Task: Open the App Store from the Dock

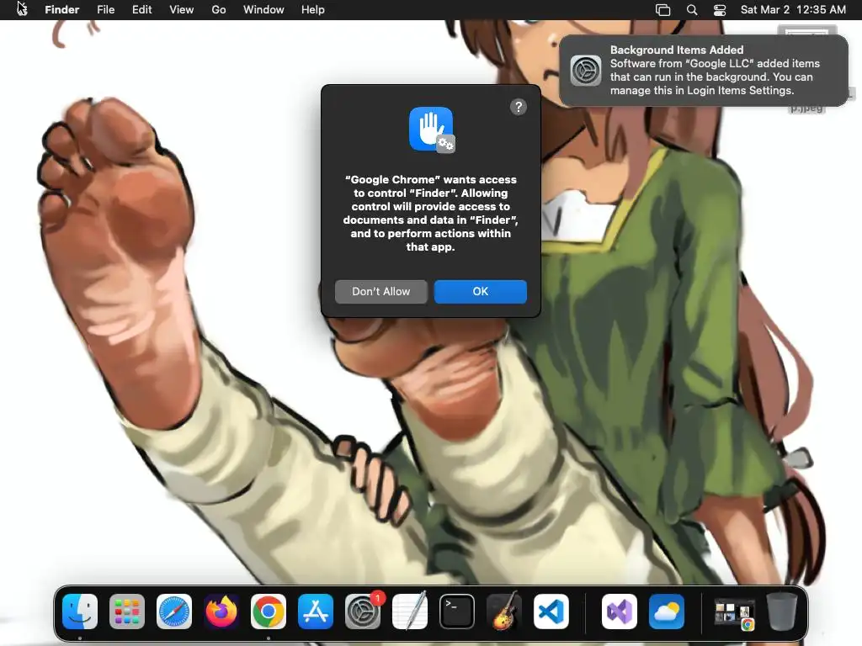Action: 316,612
